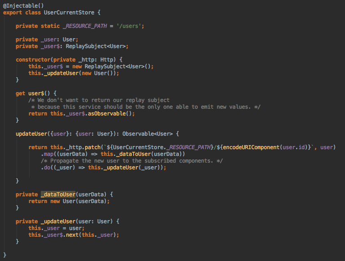
Task: Click the 'private _user: User;' line
Action: coord(47,40)
